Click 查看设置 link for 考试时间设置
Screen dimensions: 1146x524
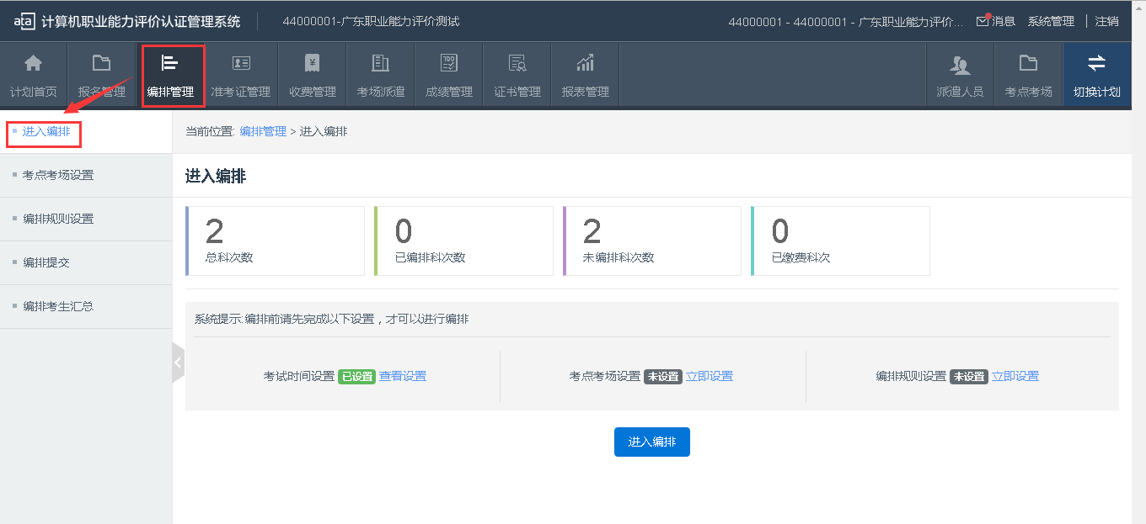pos(403,376)
